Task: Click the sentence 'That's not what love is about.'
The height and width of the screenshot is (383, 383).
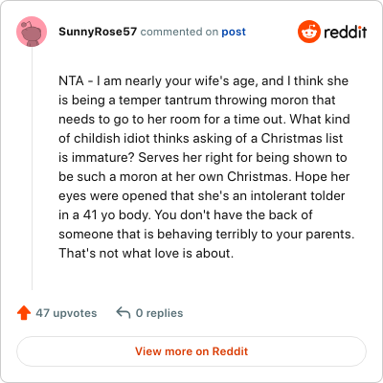Action: point(146,254)
